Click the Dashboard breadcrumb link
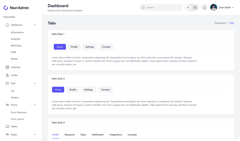Screen dimensions: 240x141 [220, 23]
